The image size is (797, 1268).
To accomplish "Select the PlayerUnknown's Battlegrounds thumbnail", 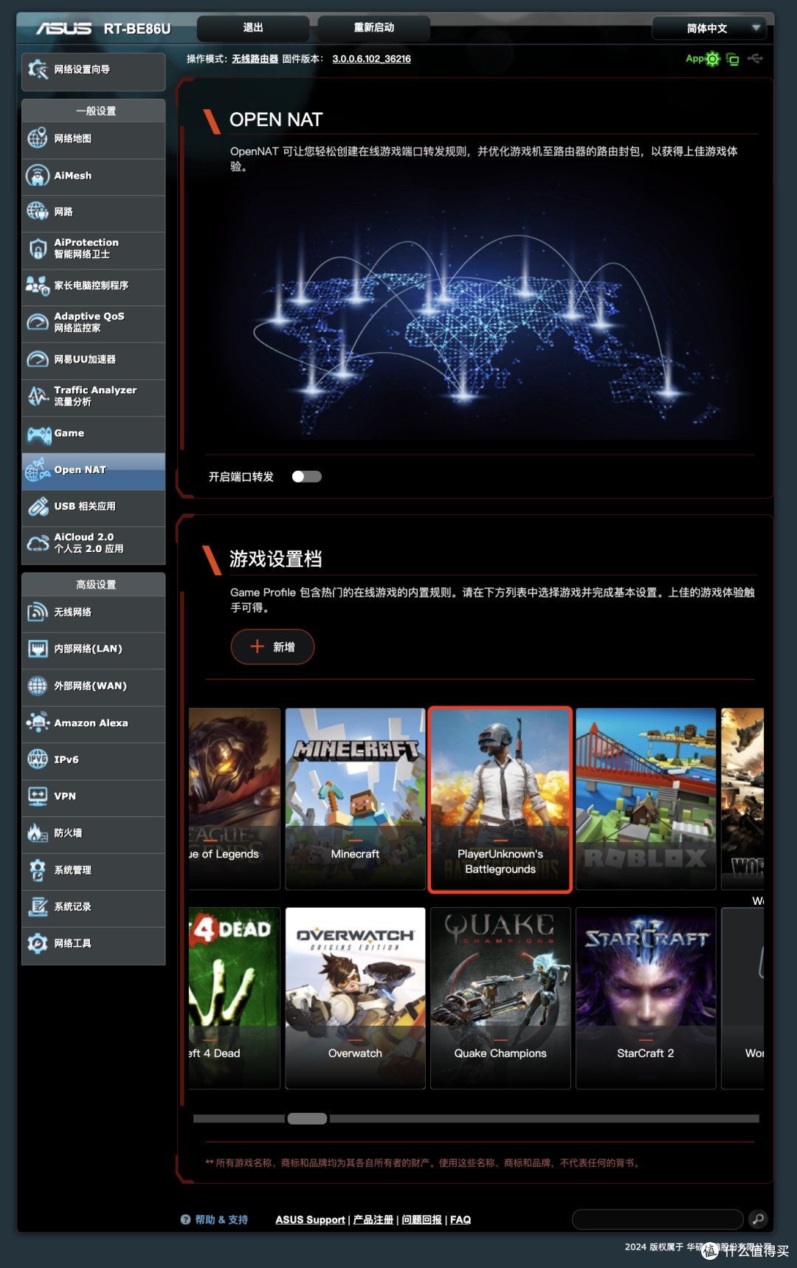I will pos(500,799).
